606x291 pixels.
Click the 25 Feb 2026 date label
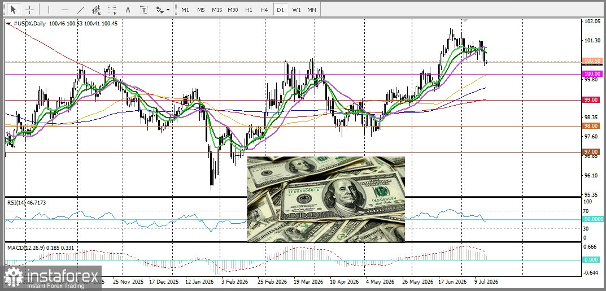pyautogui.click(x=272, y=281)
